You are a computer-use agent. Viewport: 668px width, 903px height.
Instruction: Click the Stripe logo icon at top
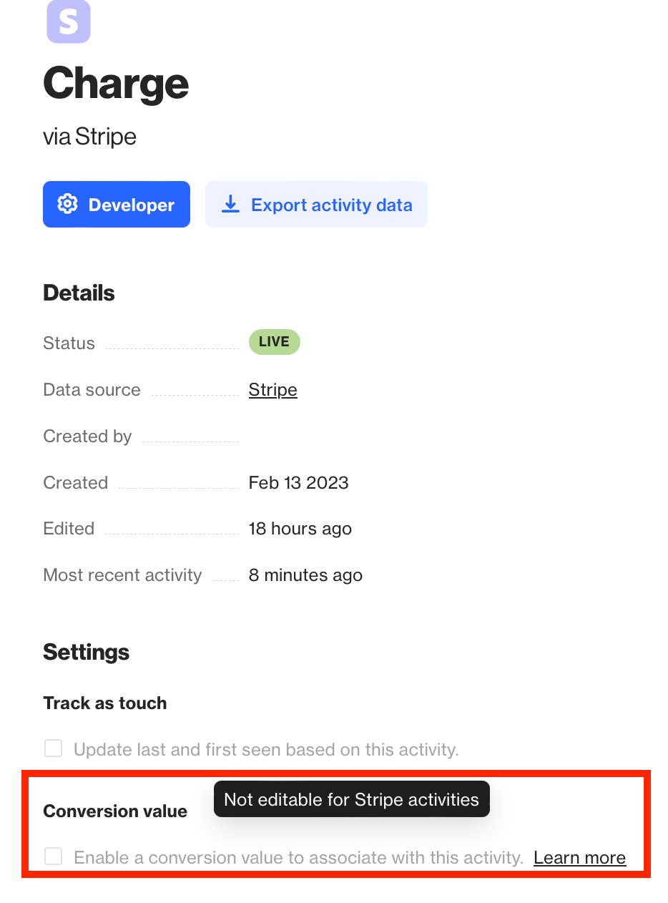tap(69, 21)
